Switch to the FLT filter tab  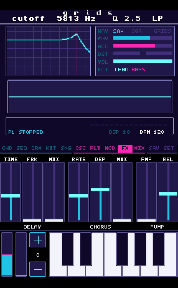click(95, 148)
